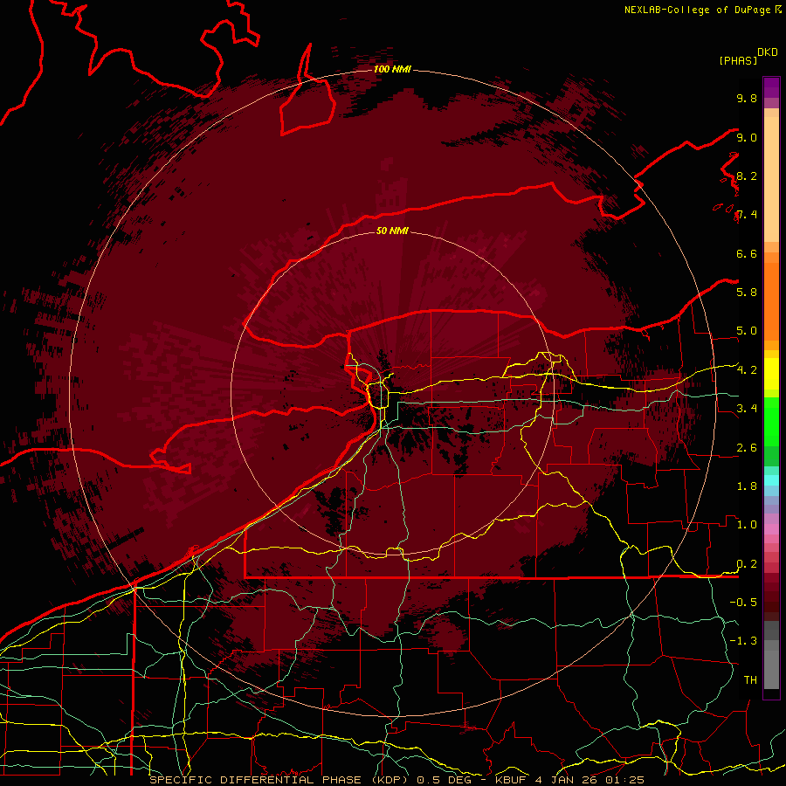Pick the orange band of the color bar

pos(771,301)
